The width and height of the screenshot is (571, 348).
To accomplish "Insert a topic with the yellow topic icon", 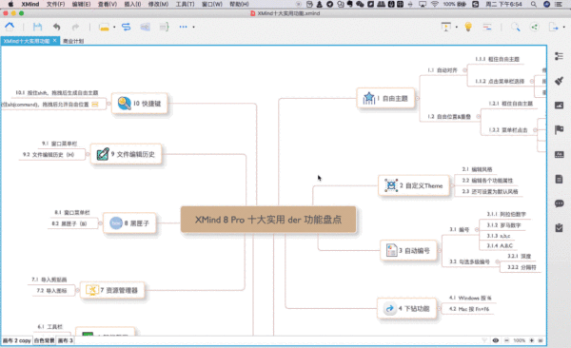I will pyautogui.click(x=104, y=27).
